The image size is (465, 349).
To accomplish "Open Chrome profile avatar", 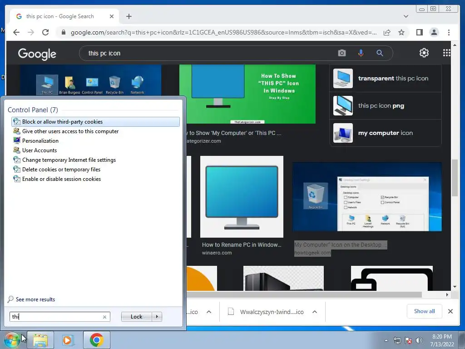I will pos(434,32).
